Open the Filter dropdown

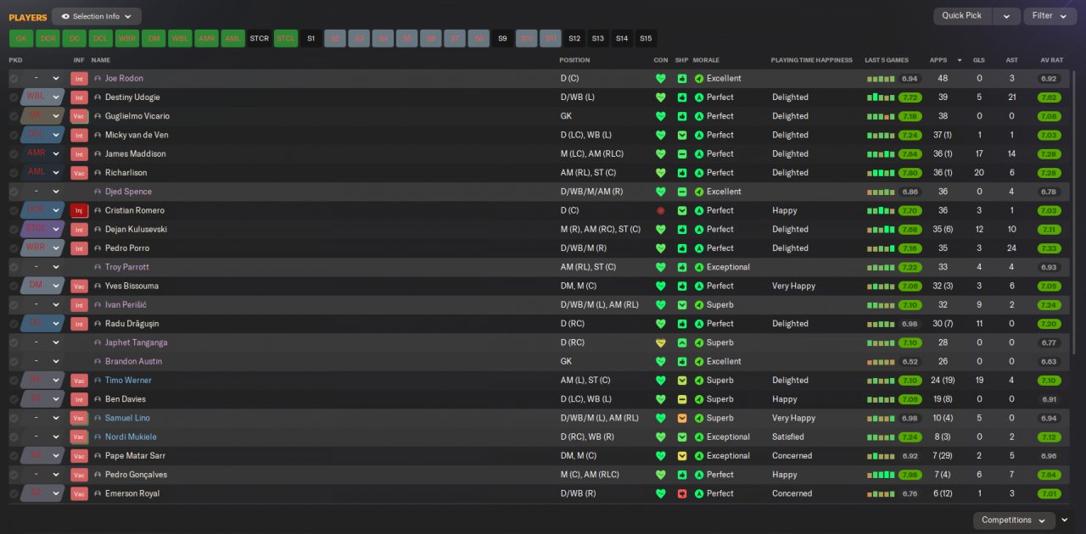click(x=1050, y=15)
